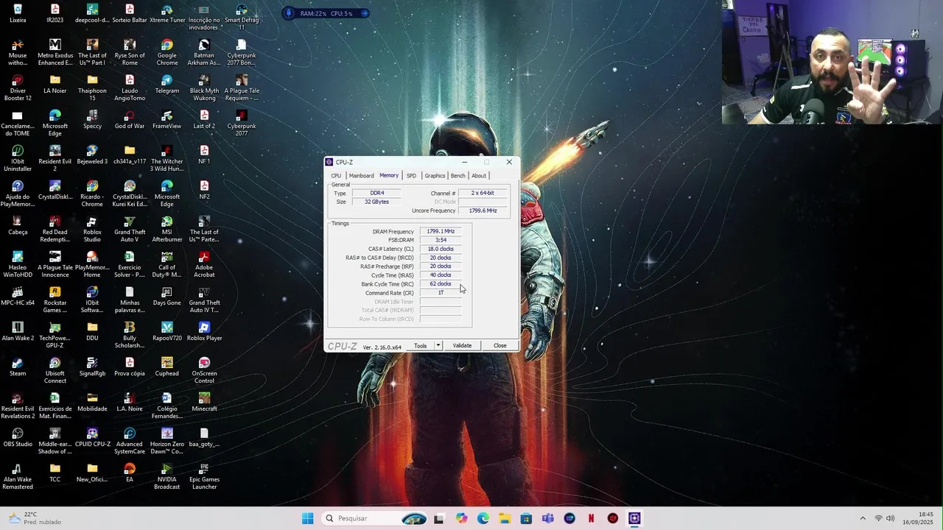Open Microsoft Store from the taskbar
This screenshot has width=943, height=530.
(x=526, y=518)
